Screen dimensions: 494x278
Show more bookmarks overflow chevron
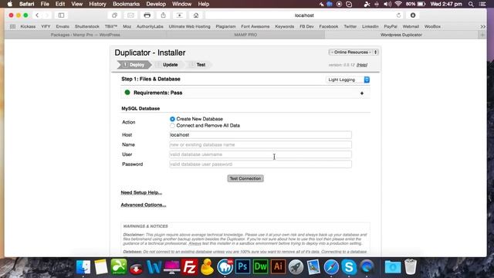click(482, 26)
